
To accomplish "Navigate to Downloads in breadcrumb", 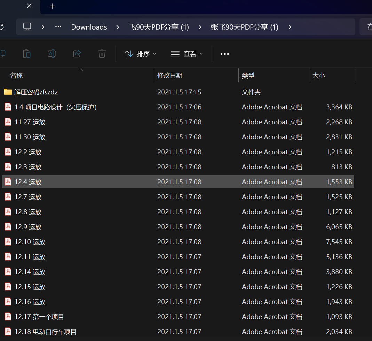I will pos(89,27).
